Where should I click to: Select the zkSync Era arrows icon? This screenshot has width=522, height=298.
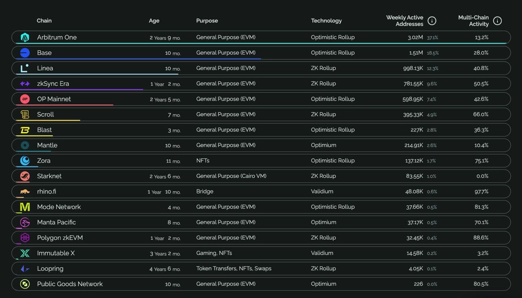coord(25,84)
